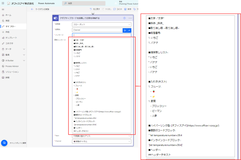Click the search magnifier icon
The height and width of the screenshot is (160, 241).
coord(65,3)
